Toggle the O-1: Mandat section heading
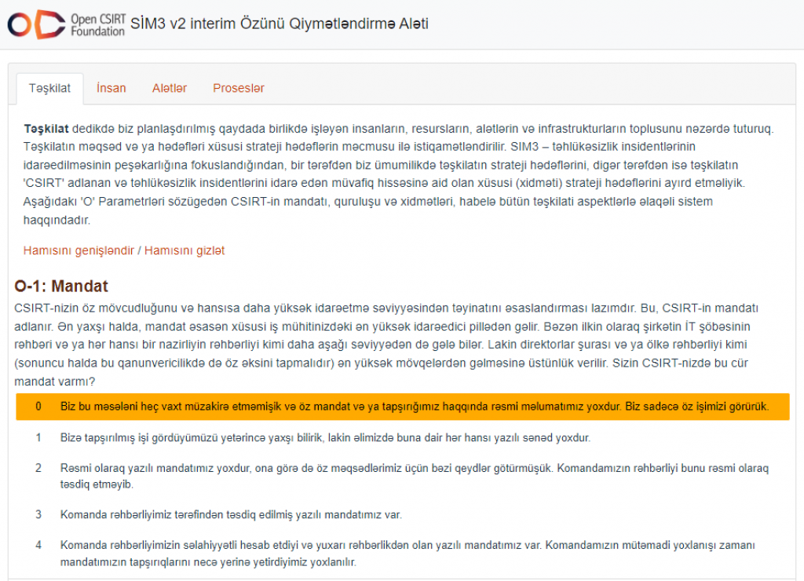The image size is (804, 581). pos(61,286)
